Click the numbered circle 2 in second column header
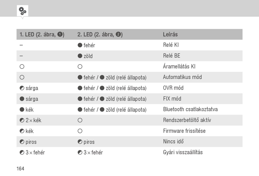259x176 pixels. pos(118,34)
